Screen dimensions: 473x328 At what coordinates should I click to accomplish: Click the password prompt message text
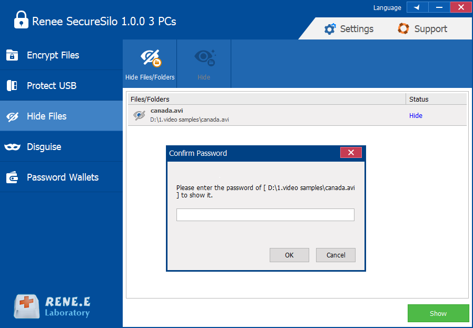click(x=265, y=192)
